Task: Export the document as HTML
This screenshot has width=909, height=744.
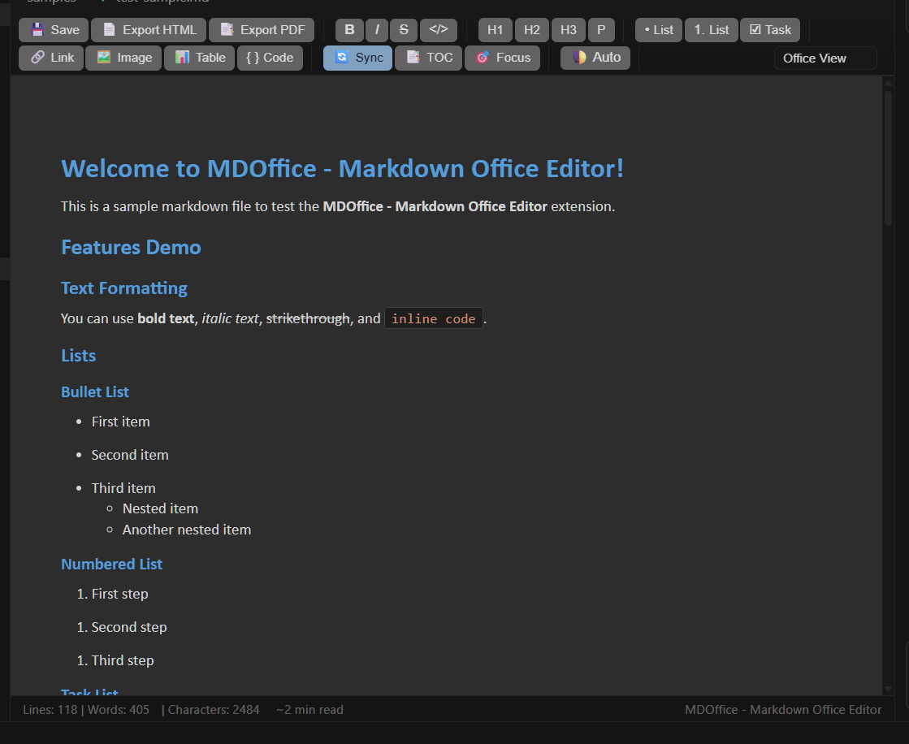Action: 149,30
